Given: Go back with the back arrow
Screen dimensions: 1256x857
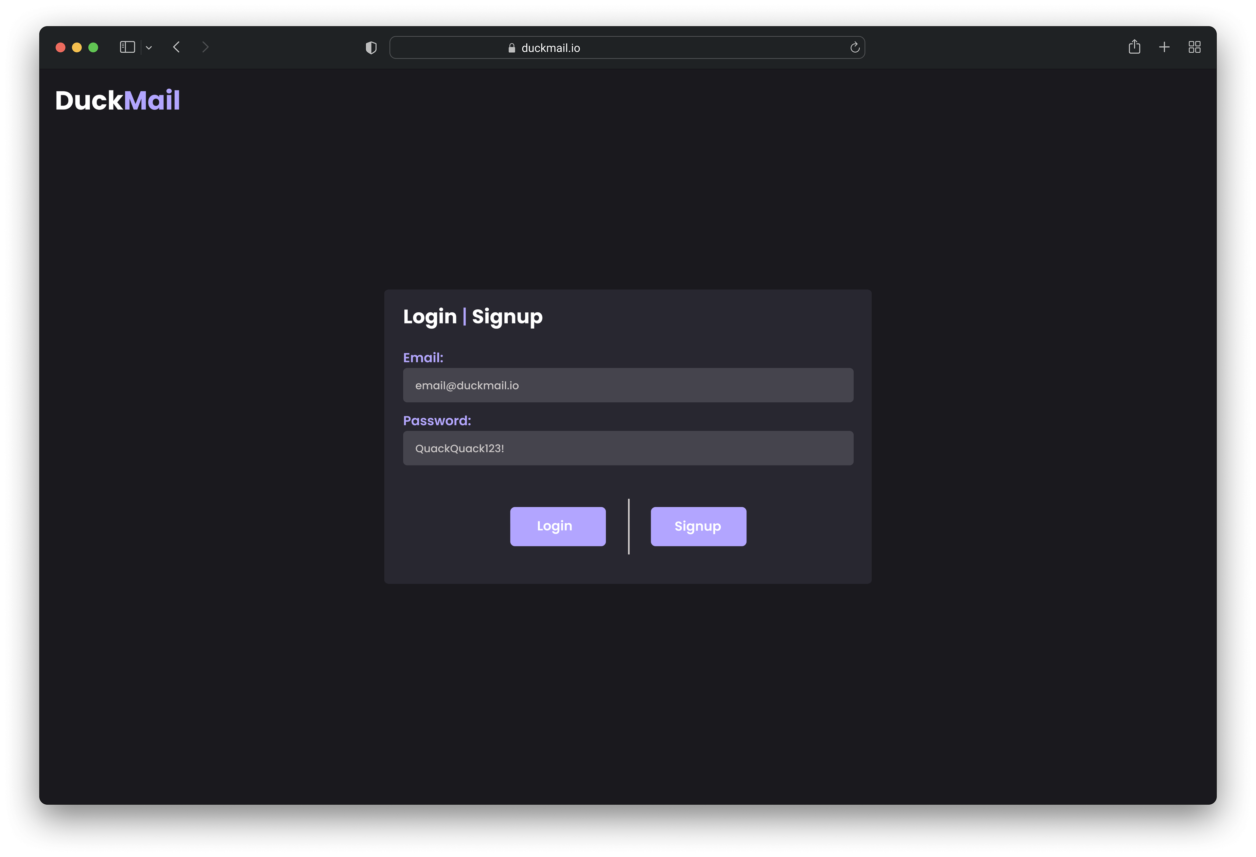Looking at the screenshot, I should click(176, 47).
